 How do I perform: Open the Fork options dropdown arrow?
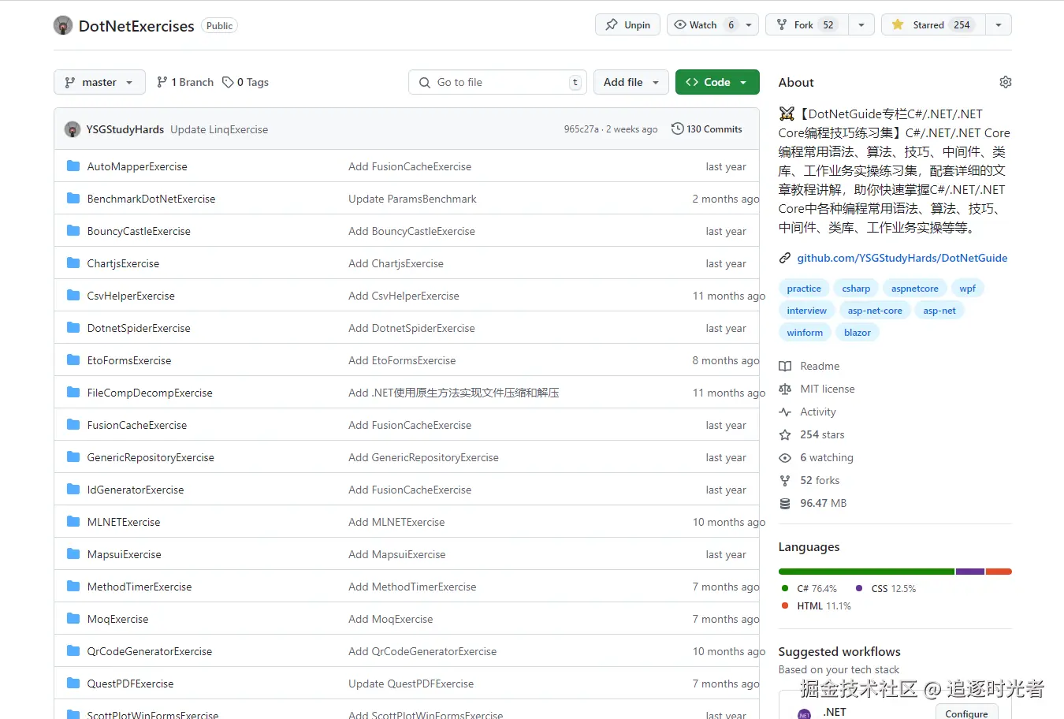(x=861, y=24)
